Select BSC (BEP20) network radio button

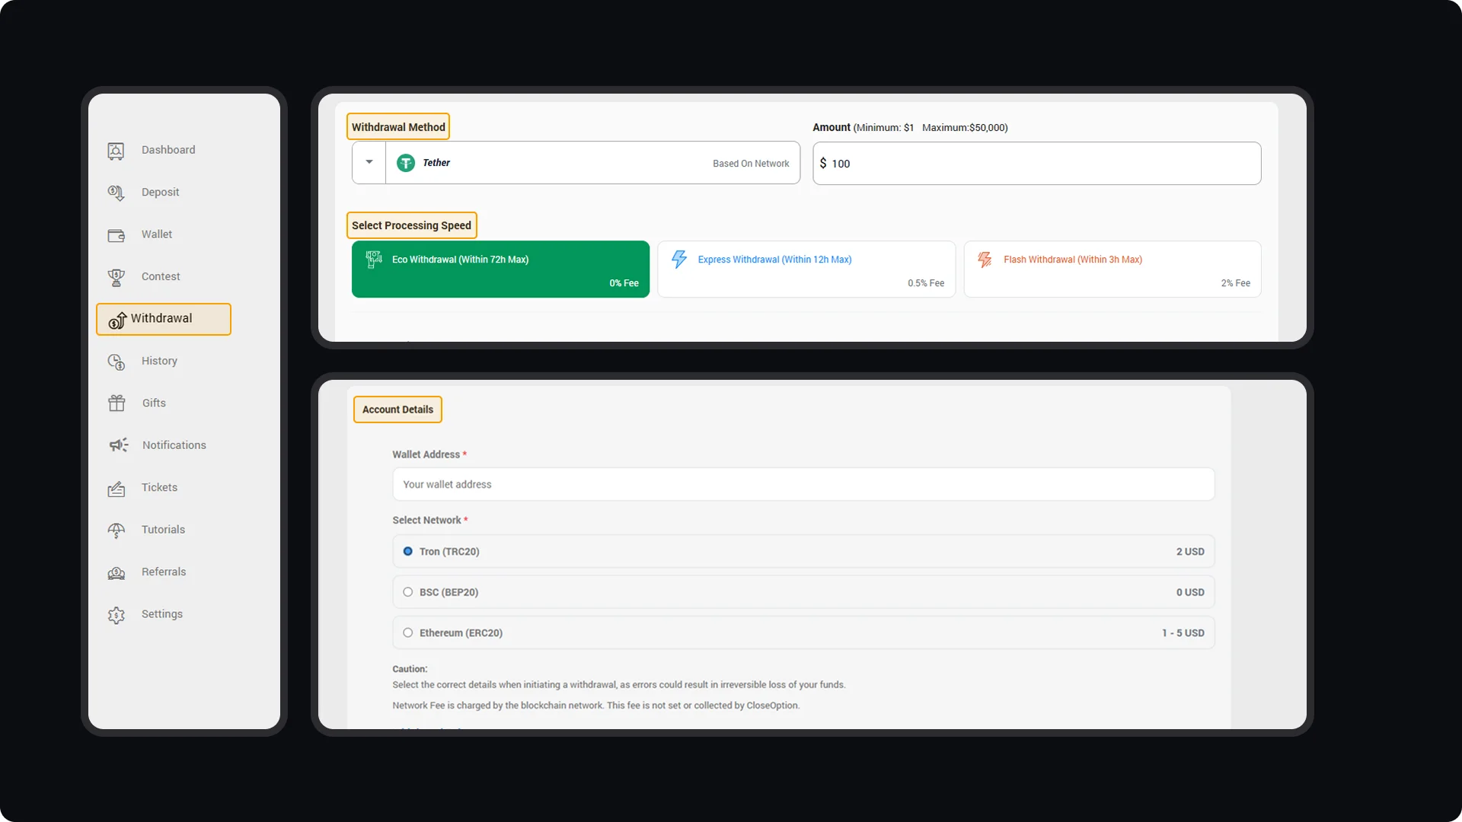408,592
